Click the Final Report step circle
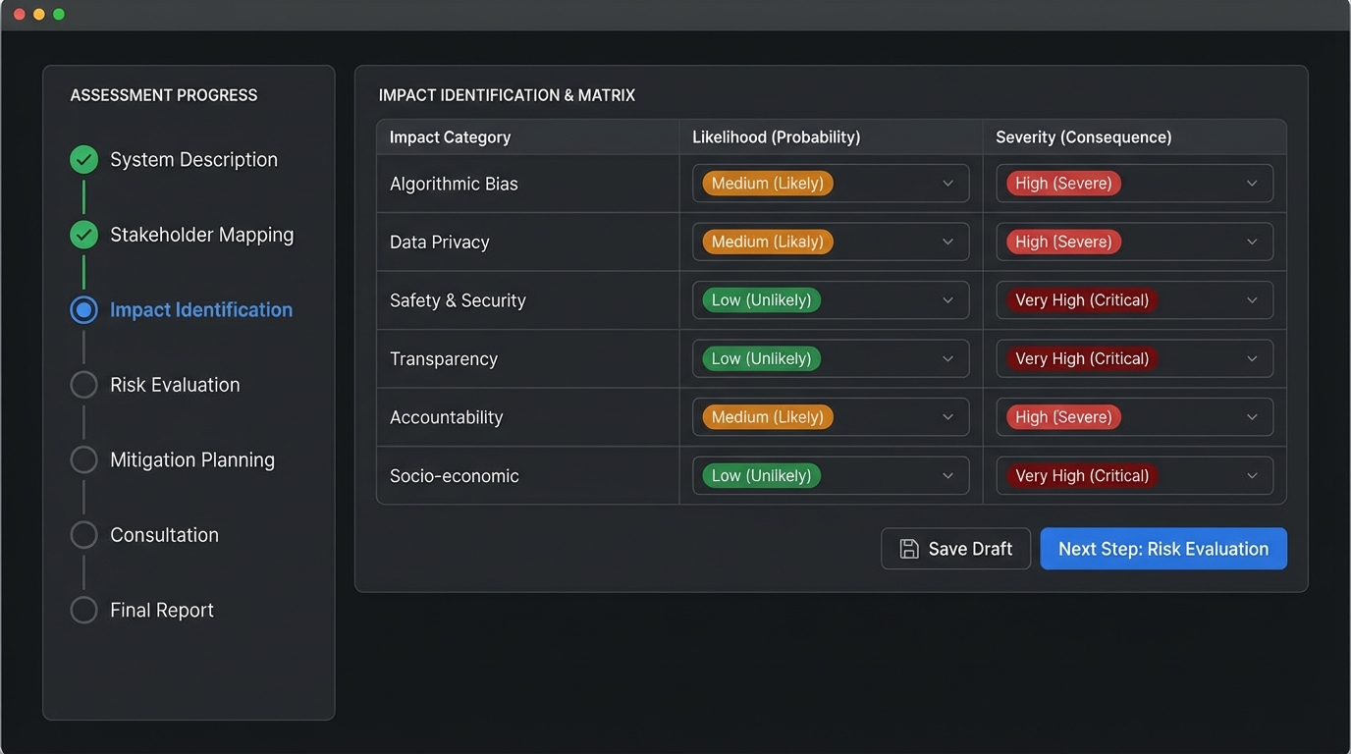1351x754 pixels. (x=83, y=609)
